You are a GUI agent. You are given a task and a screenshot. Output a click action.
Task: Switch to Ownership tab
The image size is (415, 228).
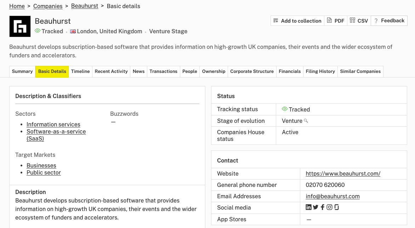pos(214,72)
